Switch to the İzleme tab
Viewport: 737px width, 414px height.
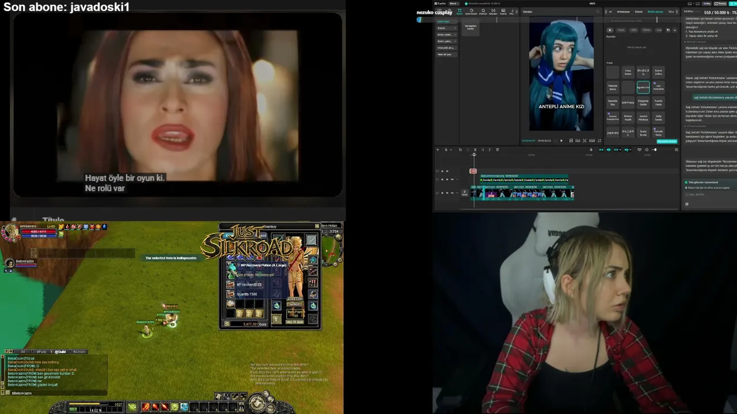(x=639, y=11)
